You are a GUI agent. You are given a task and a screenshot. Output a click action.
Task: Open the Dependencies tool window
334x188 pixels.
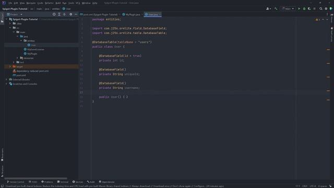pos(106,182)
